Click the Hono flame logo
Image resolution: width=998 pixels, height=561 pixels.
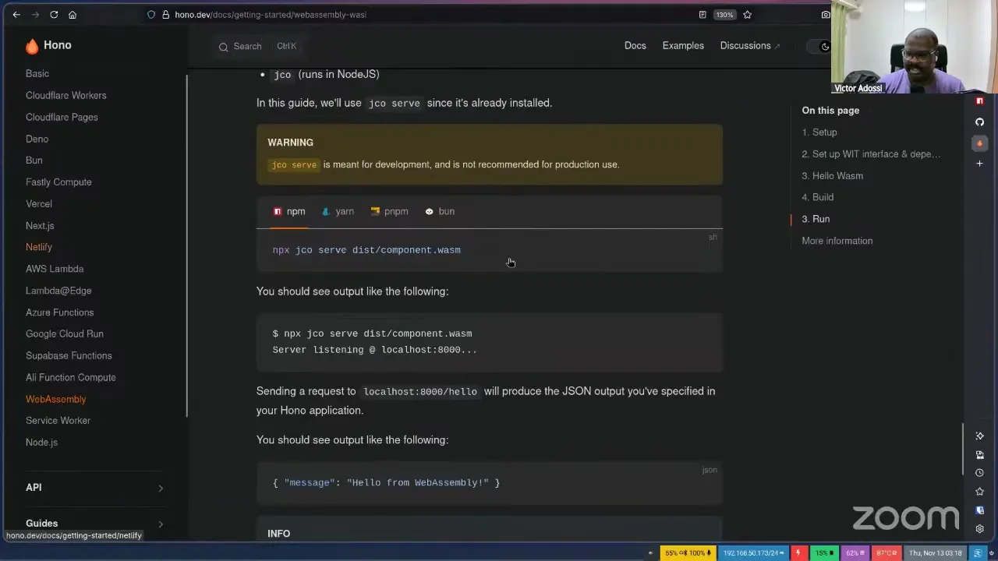point(32,46)
